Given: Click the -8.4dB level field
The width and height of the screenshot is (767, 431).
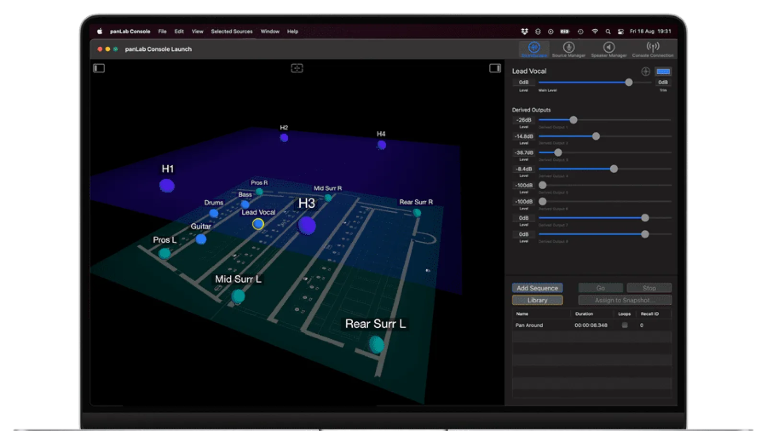Looking at the screenshot, I should coord(523,169).
